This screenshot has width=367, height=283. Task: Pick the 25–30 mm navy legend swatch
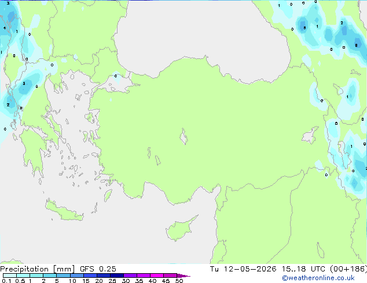click(117, 275)
